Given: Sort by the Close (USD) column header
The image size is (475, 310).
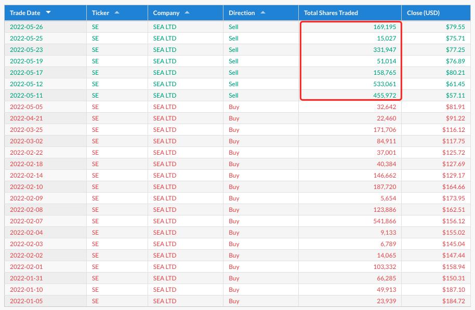Looking at the screenshot, I should pos(423,12).
